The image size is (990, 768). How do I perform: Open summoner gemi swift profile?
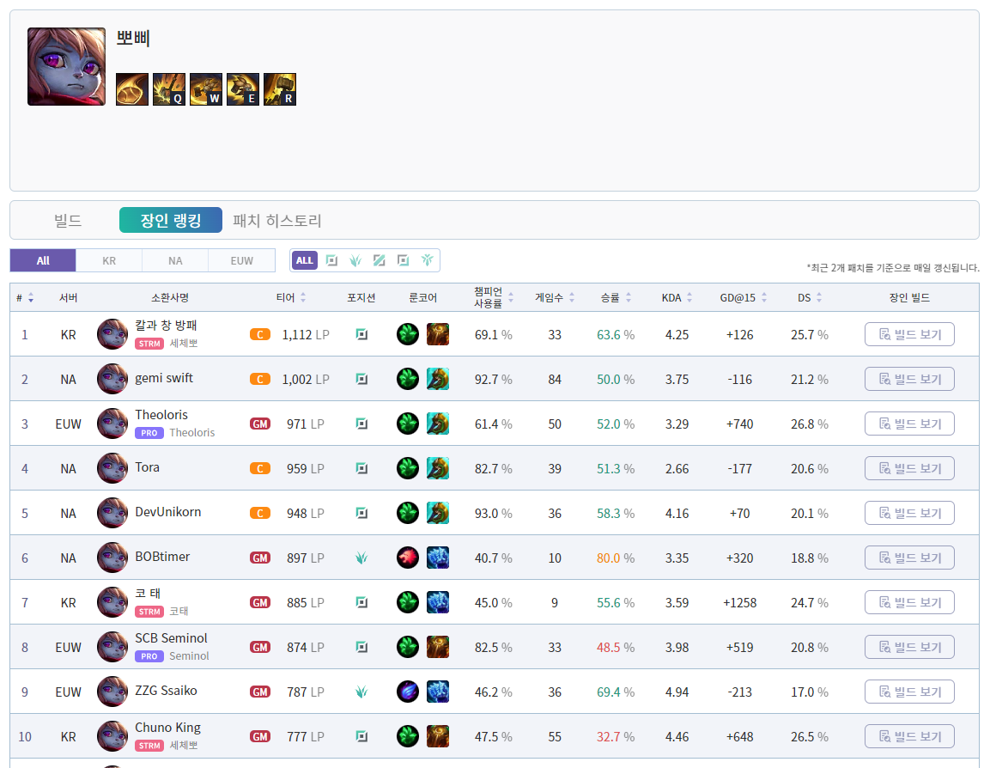click(164, 378)
